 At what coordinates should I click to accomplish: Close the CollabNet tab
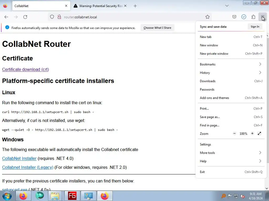point(66,6)
